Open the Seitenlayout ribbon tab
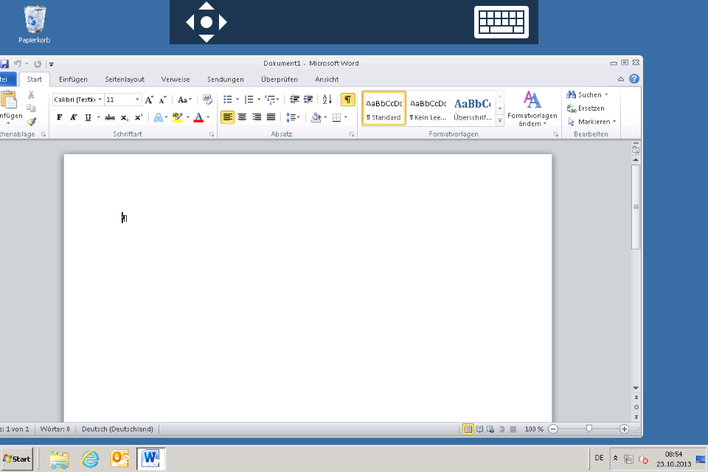 pyautogui.click(x=125, y=80)
